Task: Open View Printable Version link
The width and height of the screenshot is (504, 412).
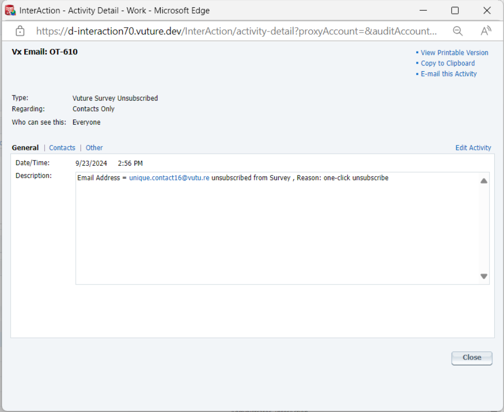Action: 454,53
